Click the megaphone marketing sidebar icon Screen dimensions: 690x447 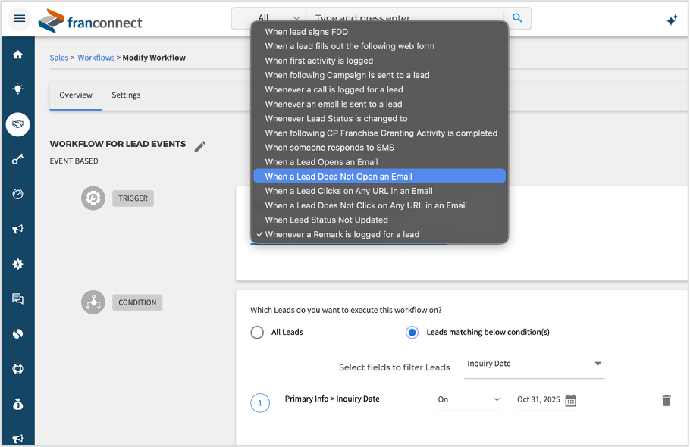[17, 229]
